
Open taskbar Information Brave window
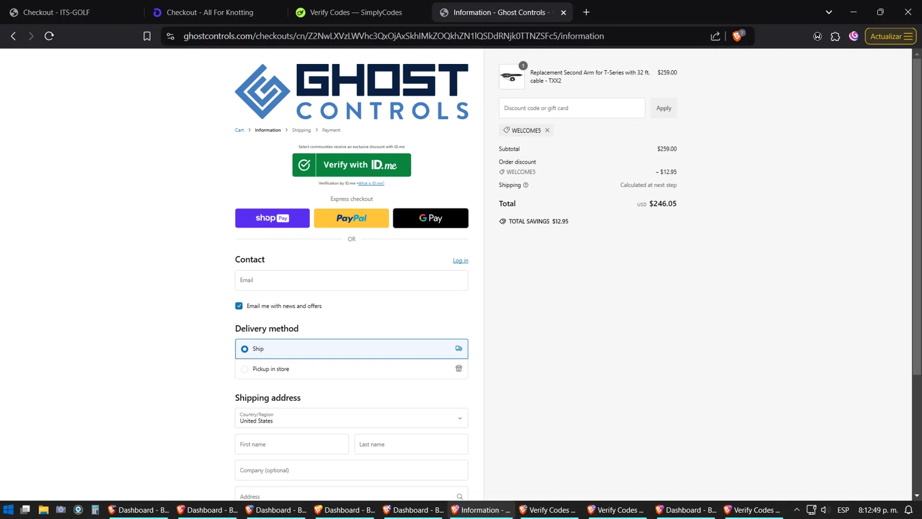point(481,510)
